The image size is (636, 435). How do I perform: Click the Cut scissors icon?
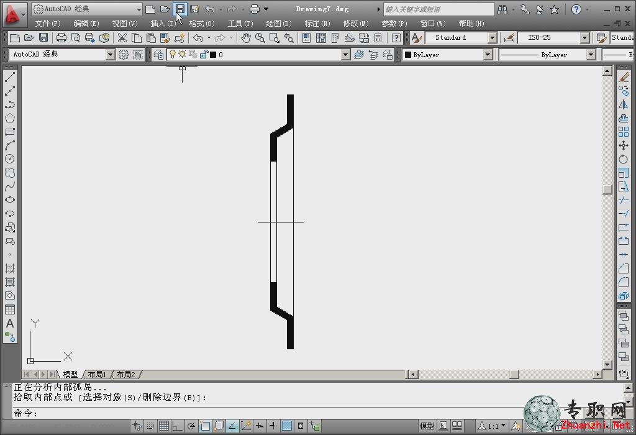pos(122,38)
